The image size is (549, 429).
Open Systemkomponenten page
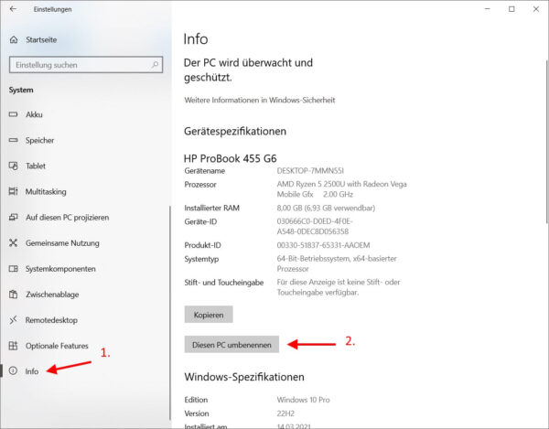[60, 269]
